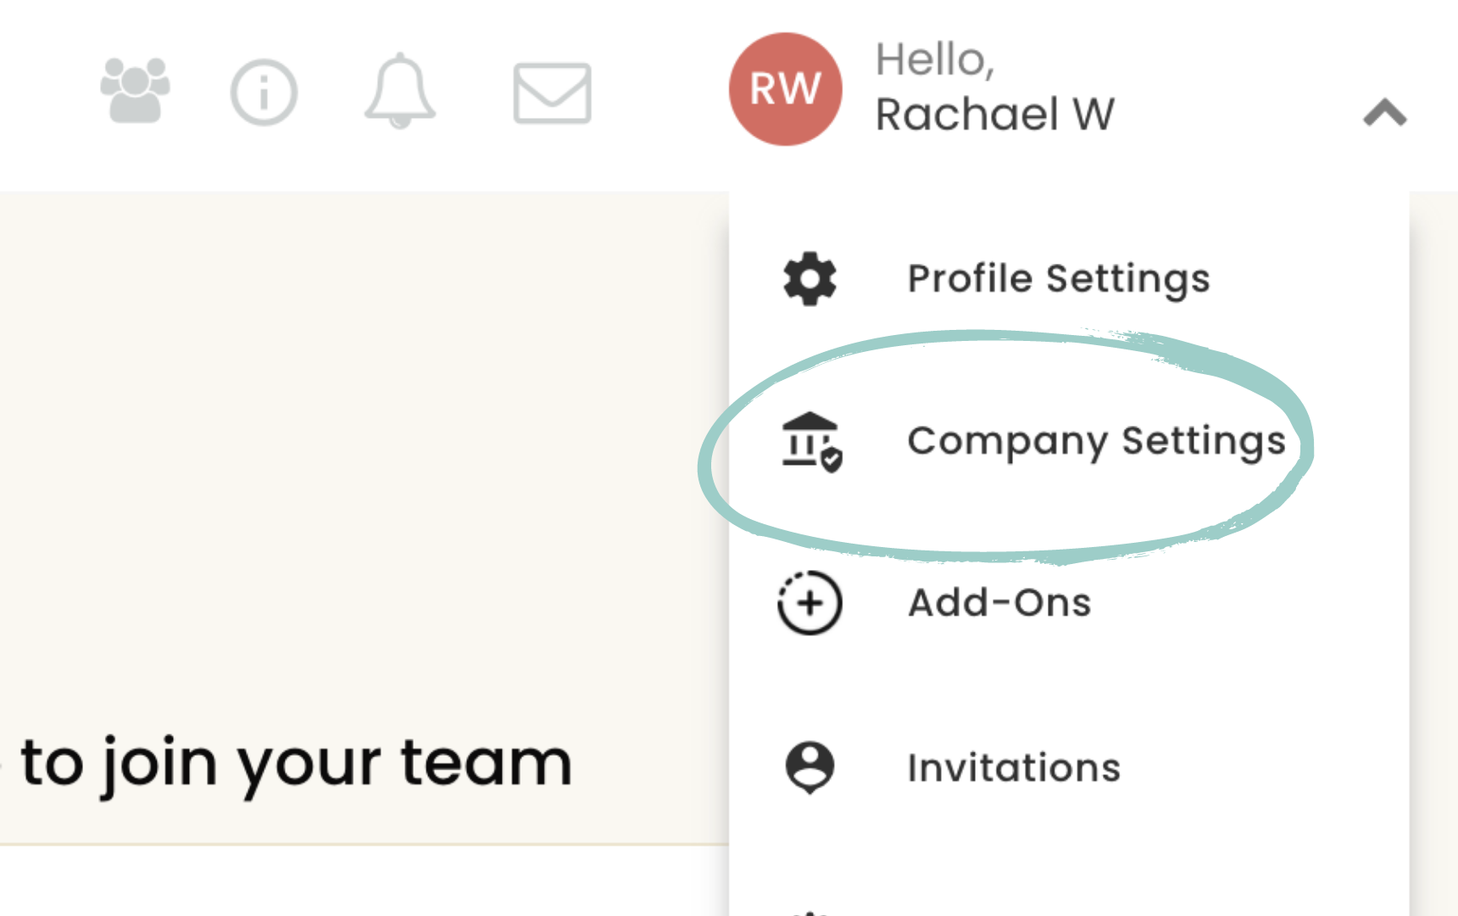Viewport: 1458px width, 916px height.
Task: Click the info circle icon
Action: coord(264,92)
